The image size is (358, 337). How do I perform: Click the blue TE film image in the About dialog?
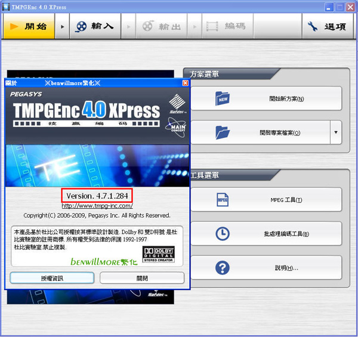(x=97, y=166)
